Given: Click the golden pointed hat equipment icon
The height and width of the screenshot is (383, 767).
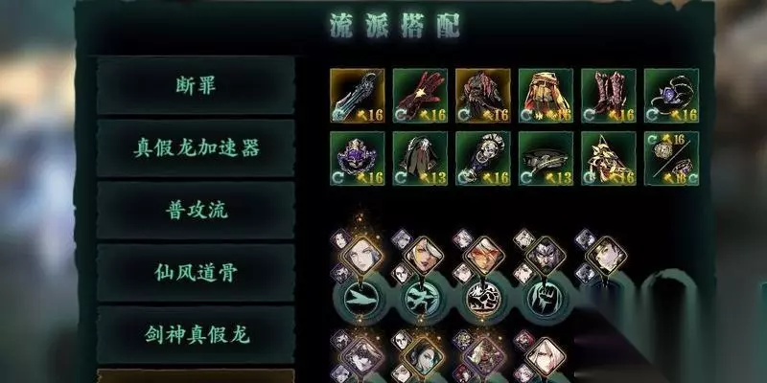Looking at the screenshot, I should [x=609, y=158].
